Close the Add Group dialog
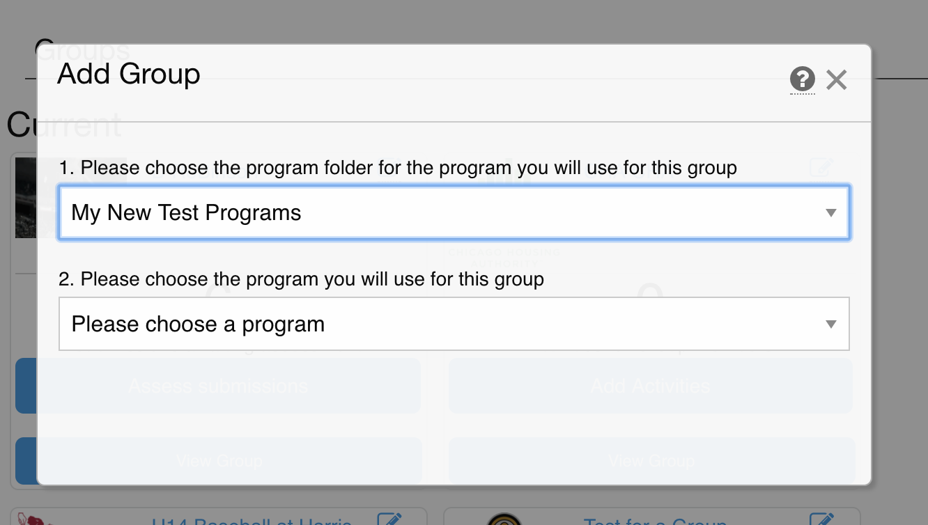 [836, 80]
